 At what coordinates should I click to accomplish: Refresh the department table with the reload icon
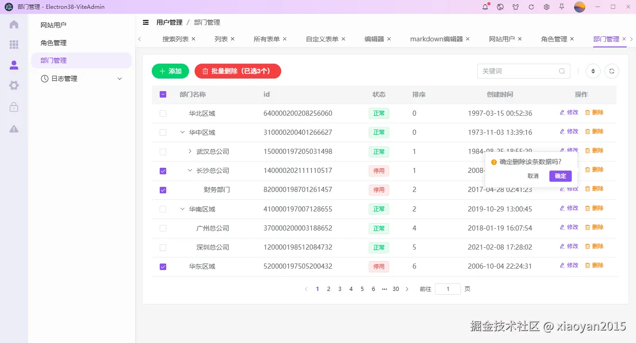611,71
